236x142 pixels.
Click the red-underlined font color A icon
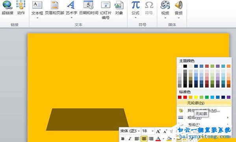coord(158,138)
